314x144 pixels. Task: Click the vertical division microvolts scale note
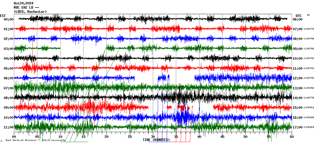click(x=35, y=140)
